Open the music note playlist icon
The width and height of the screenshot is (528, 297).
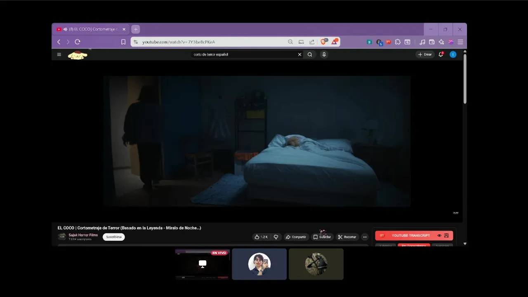tap(422, 42)
